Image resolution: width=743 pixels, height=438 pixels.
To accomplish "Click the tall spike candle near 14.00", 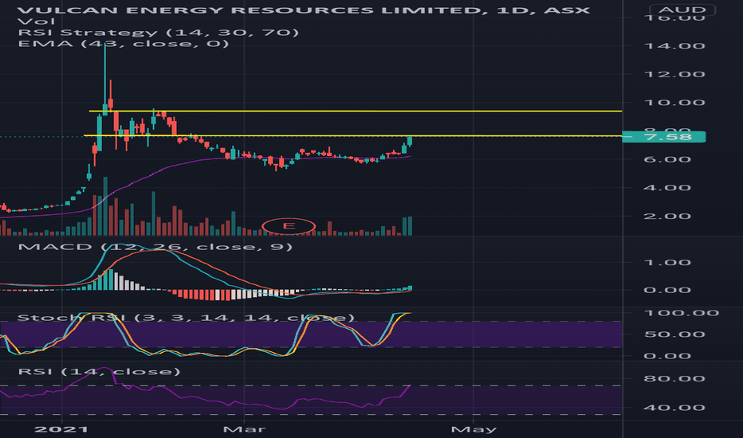I will pos(104,78).
